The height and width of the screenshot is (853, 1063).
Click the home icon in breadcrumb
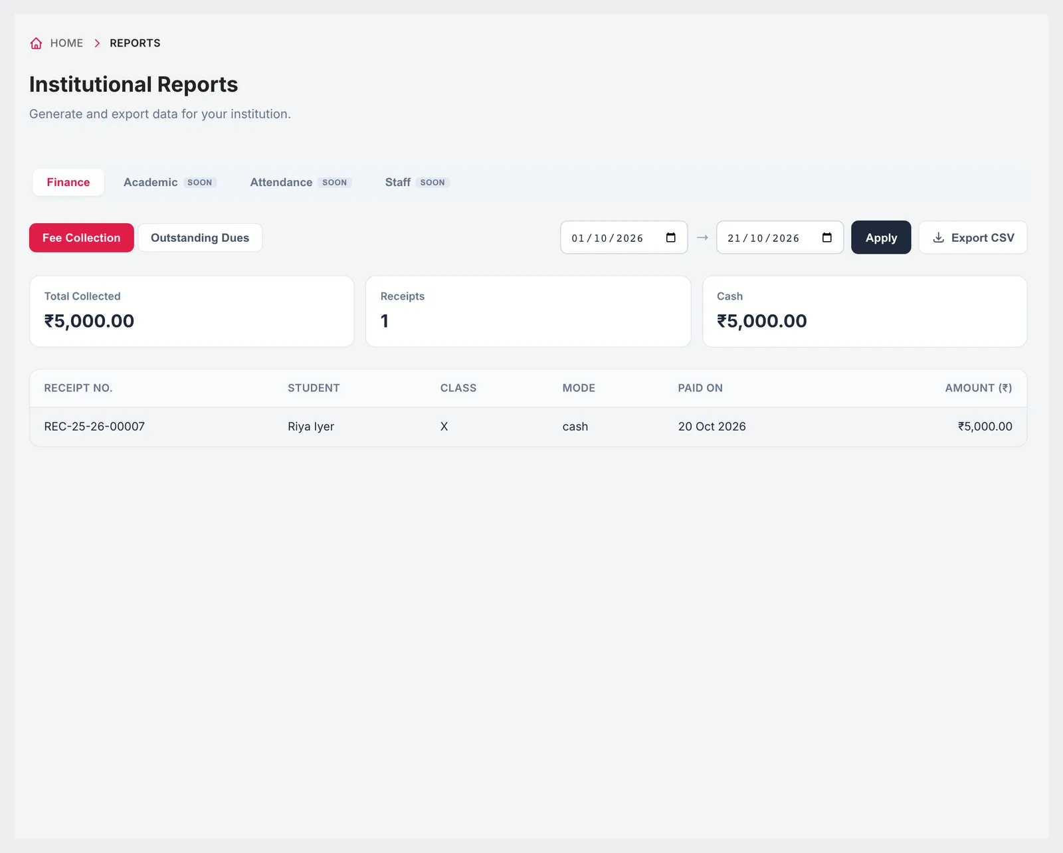pyautogui.click(x=36, y=43)
